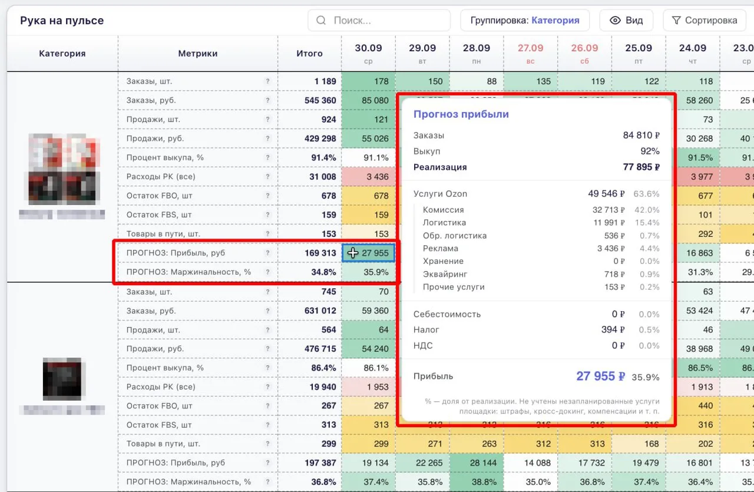754x492 pixels.
Task: Click help icon next to first Заказы, руб.
Action: pyautogui.click(x=267, y=100)
